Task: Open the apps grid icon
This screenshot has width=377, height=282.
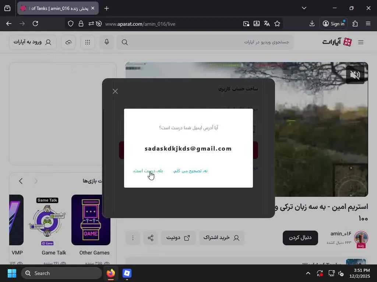Action: [88, 42]
